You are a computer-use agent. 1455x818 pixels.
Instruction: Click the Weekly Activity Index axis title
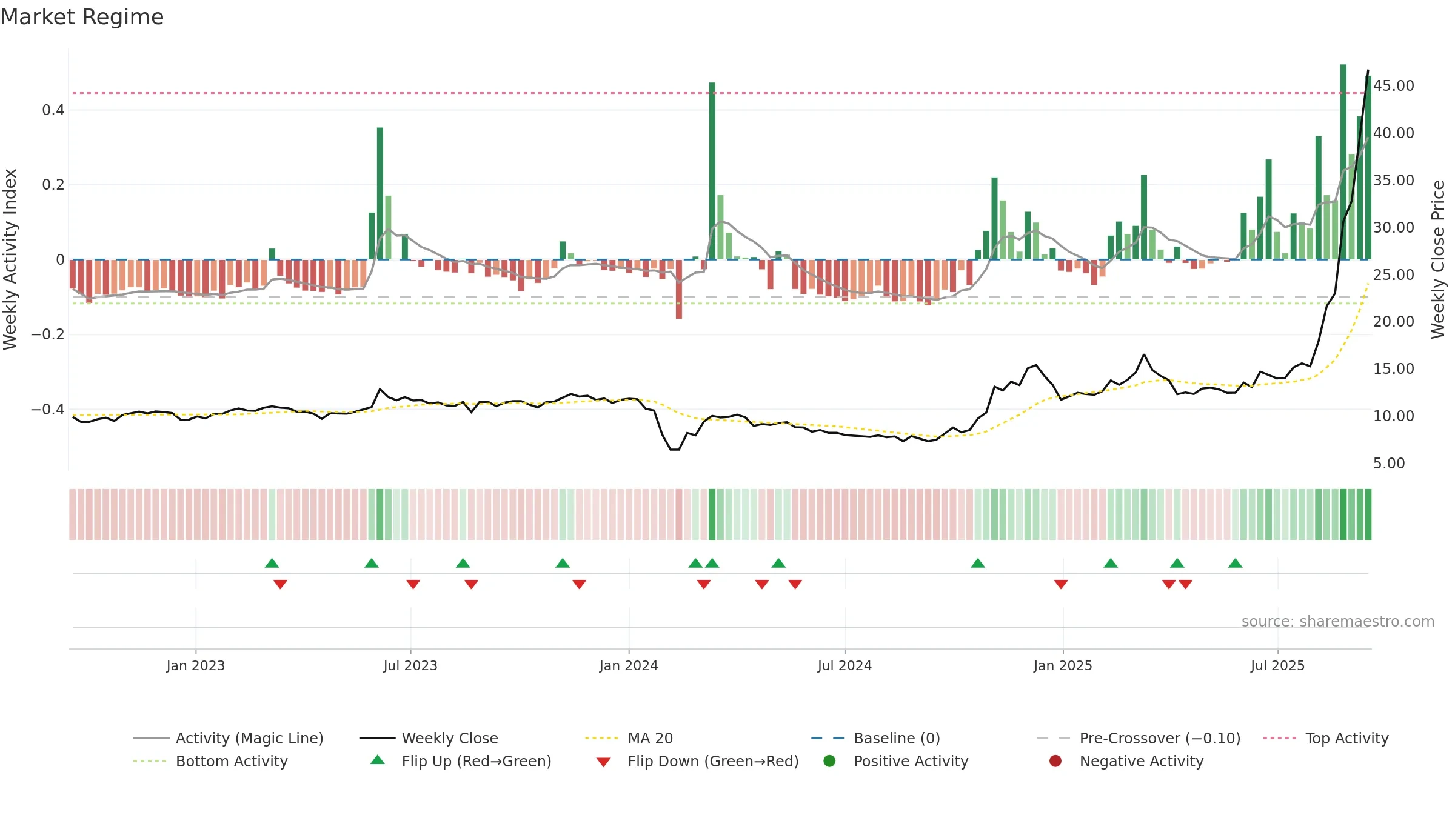pos(10,259)
